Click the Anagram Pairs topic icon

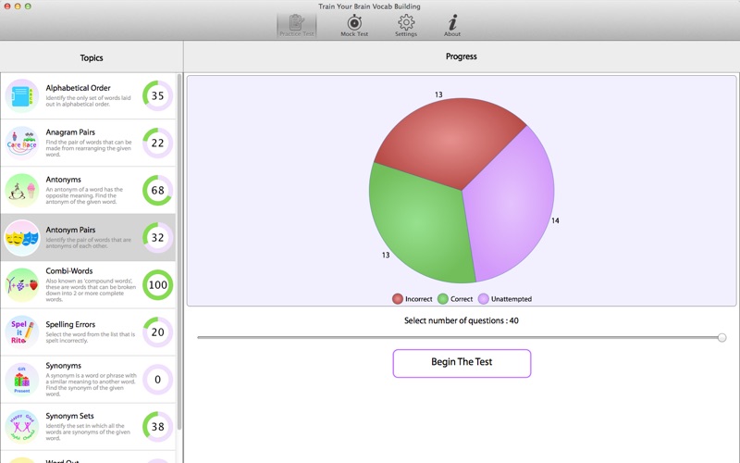pos(21,143)
